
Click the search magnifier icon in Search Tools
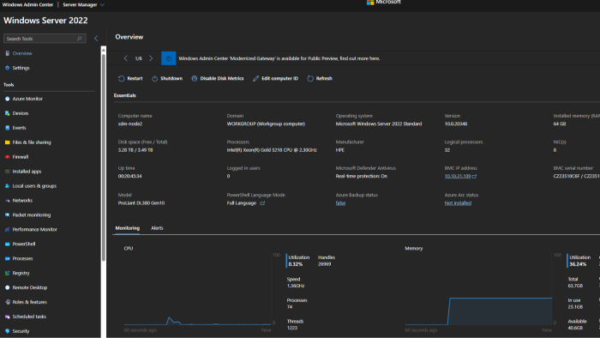point(79,39)
